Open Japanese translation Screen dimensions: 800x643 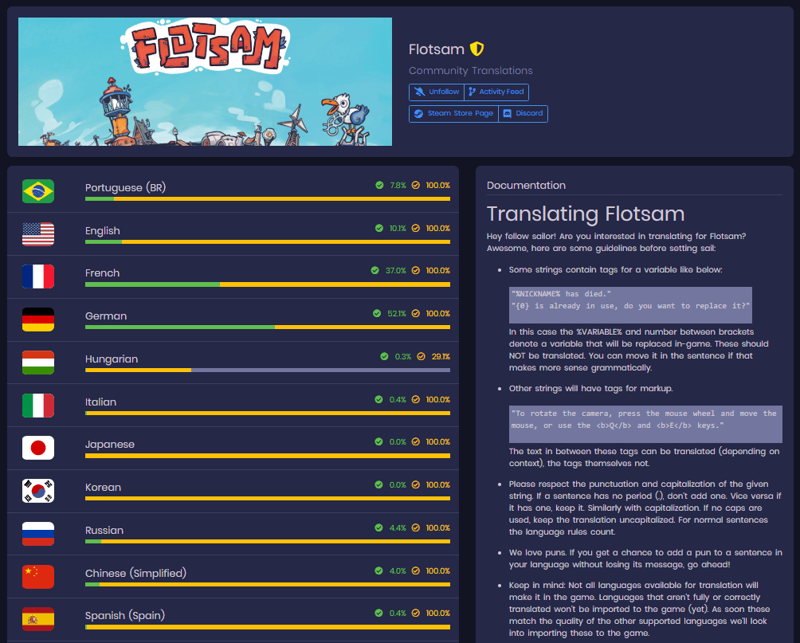tap(110, 445)
